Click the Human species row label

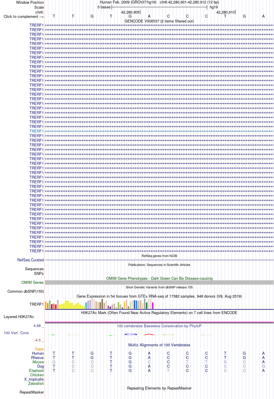coord(38,353)
